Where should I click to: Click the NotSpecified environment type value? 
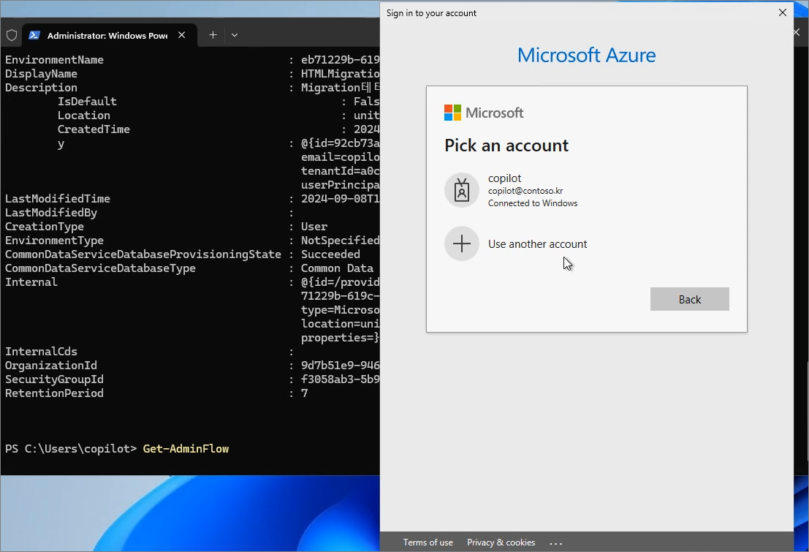click(x=341, y=241)
